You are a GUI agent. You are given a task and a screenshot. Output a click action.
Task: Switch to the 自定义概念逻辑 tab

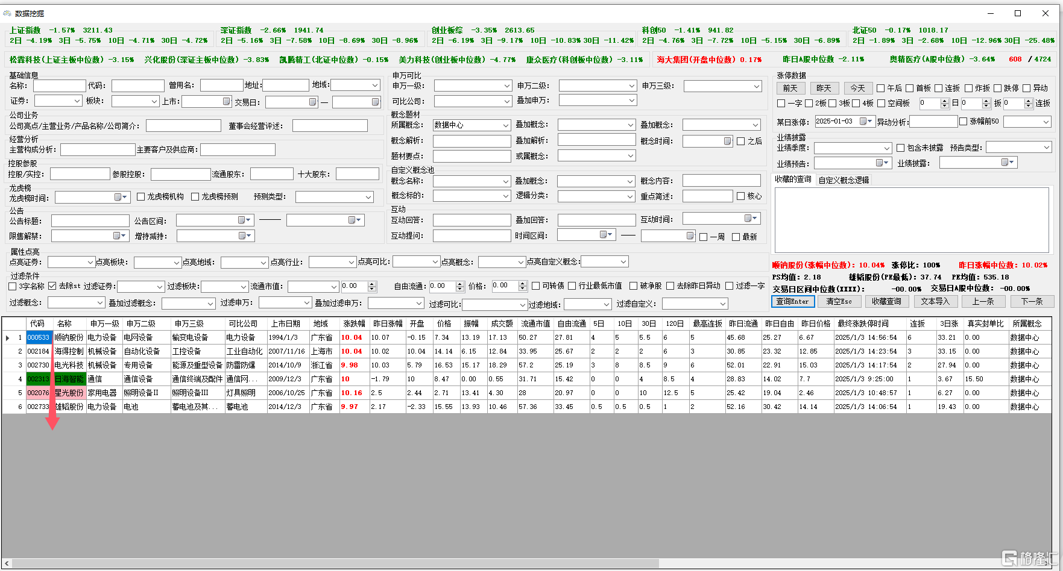[x=844, y=180]
